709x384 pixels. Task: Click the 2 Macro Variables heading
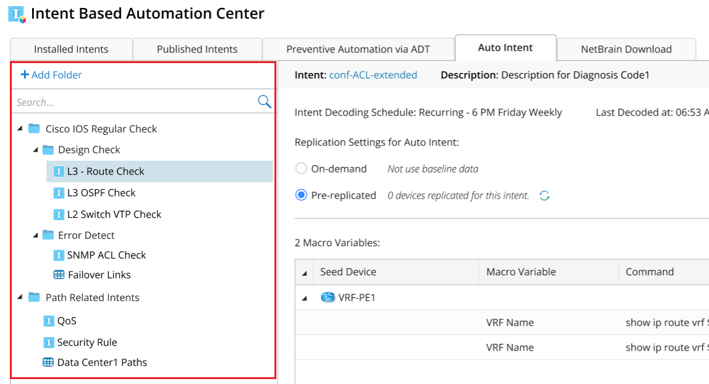pos(338,243)
